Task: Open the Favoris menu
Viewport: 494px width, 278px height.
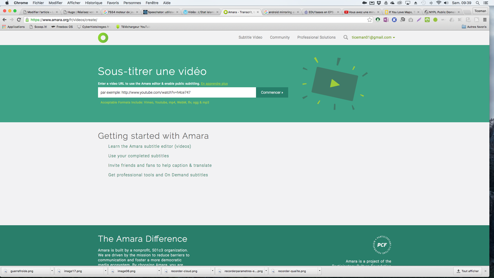Action: pos(113,3)
